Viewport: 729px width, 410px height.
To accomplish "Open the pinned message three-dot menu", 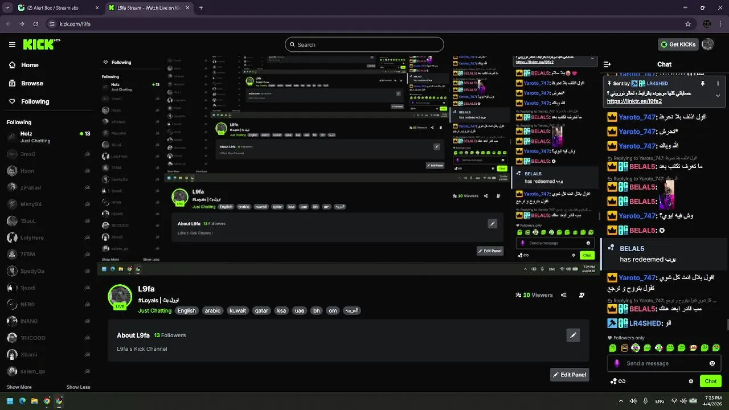I will (718, 83).
